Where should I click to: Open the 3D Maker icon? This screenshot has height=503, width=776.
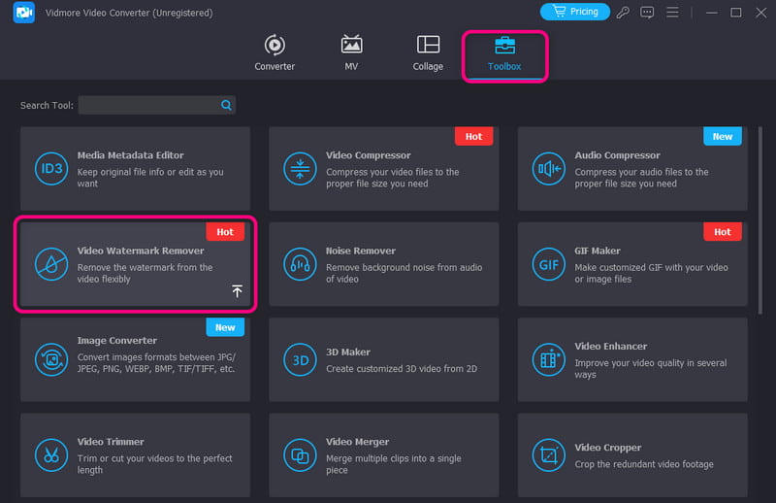(x=299, y=359)
